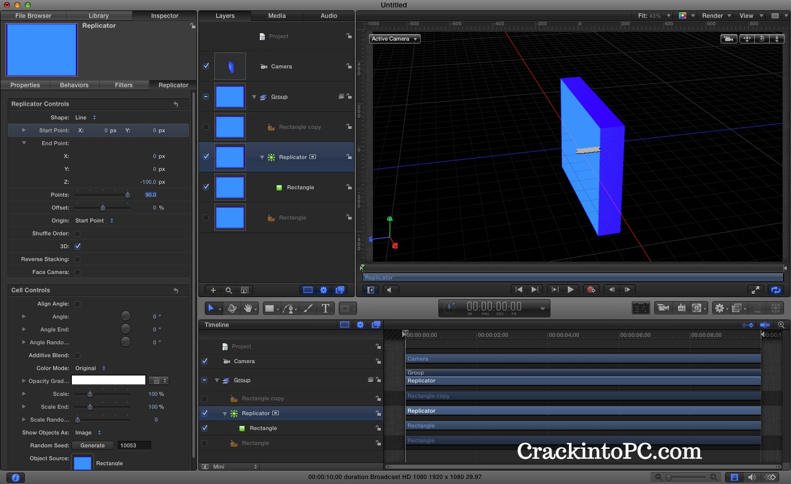Click the 3D view Pan tool

coord(747,39)
